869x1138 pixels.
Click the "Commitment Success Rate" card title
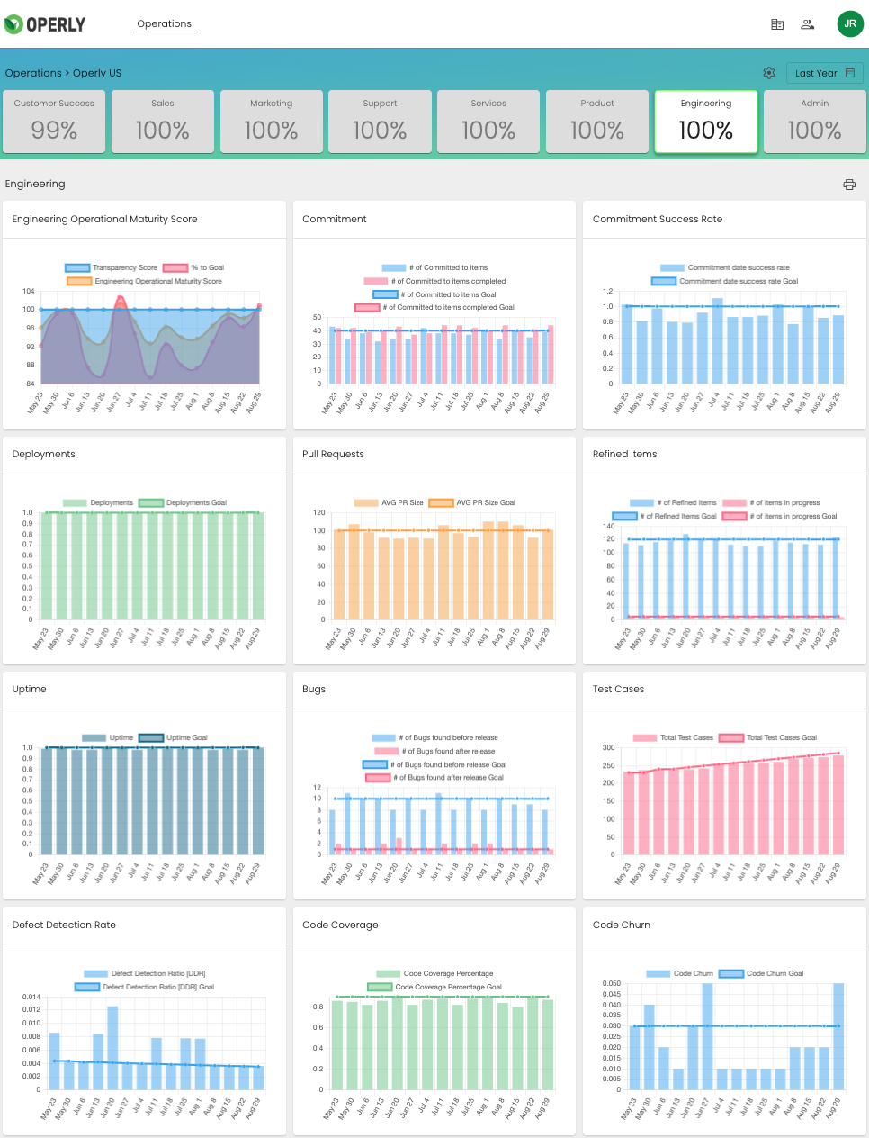tap(658, 219)
